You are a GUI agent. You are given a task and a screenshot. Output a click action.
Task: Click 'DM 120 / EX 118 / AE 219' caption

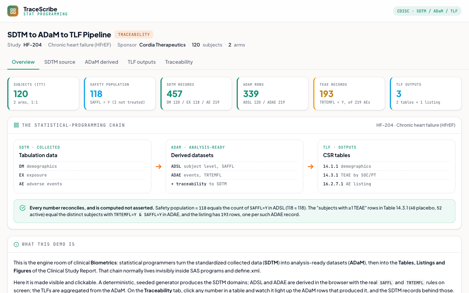pyautogui.click(x=193, y=103)
